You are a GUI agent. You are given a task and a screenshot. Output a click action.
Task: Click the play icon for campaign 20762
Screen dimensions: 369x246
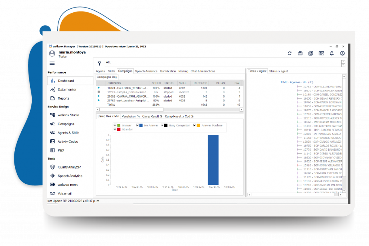coord(99,100)
